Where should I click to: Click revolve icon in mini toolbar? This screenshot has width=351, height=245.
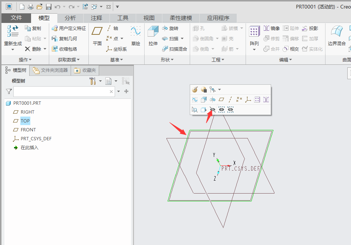212,100
